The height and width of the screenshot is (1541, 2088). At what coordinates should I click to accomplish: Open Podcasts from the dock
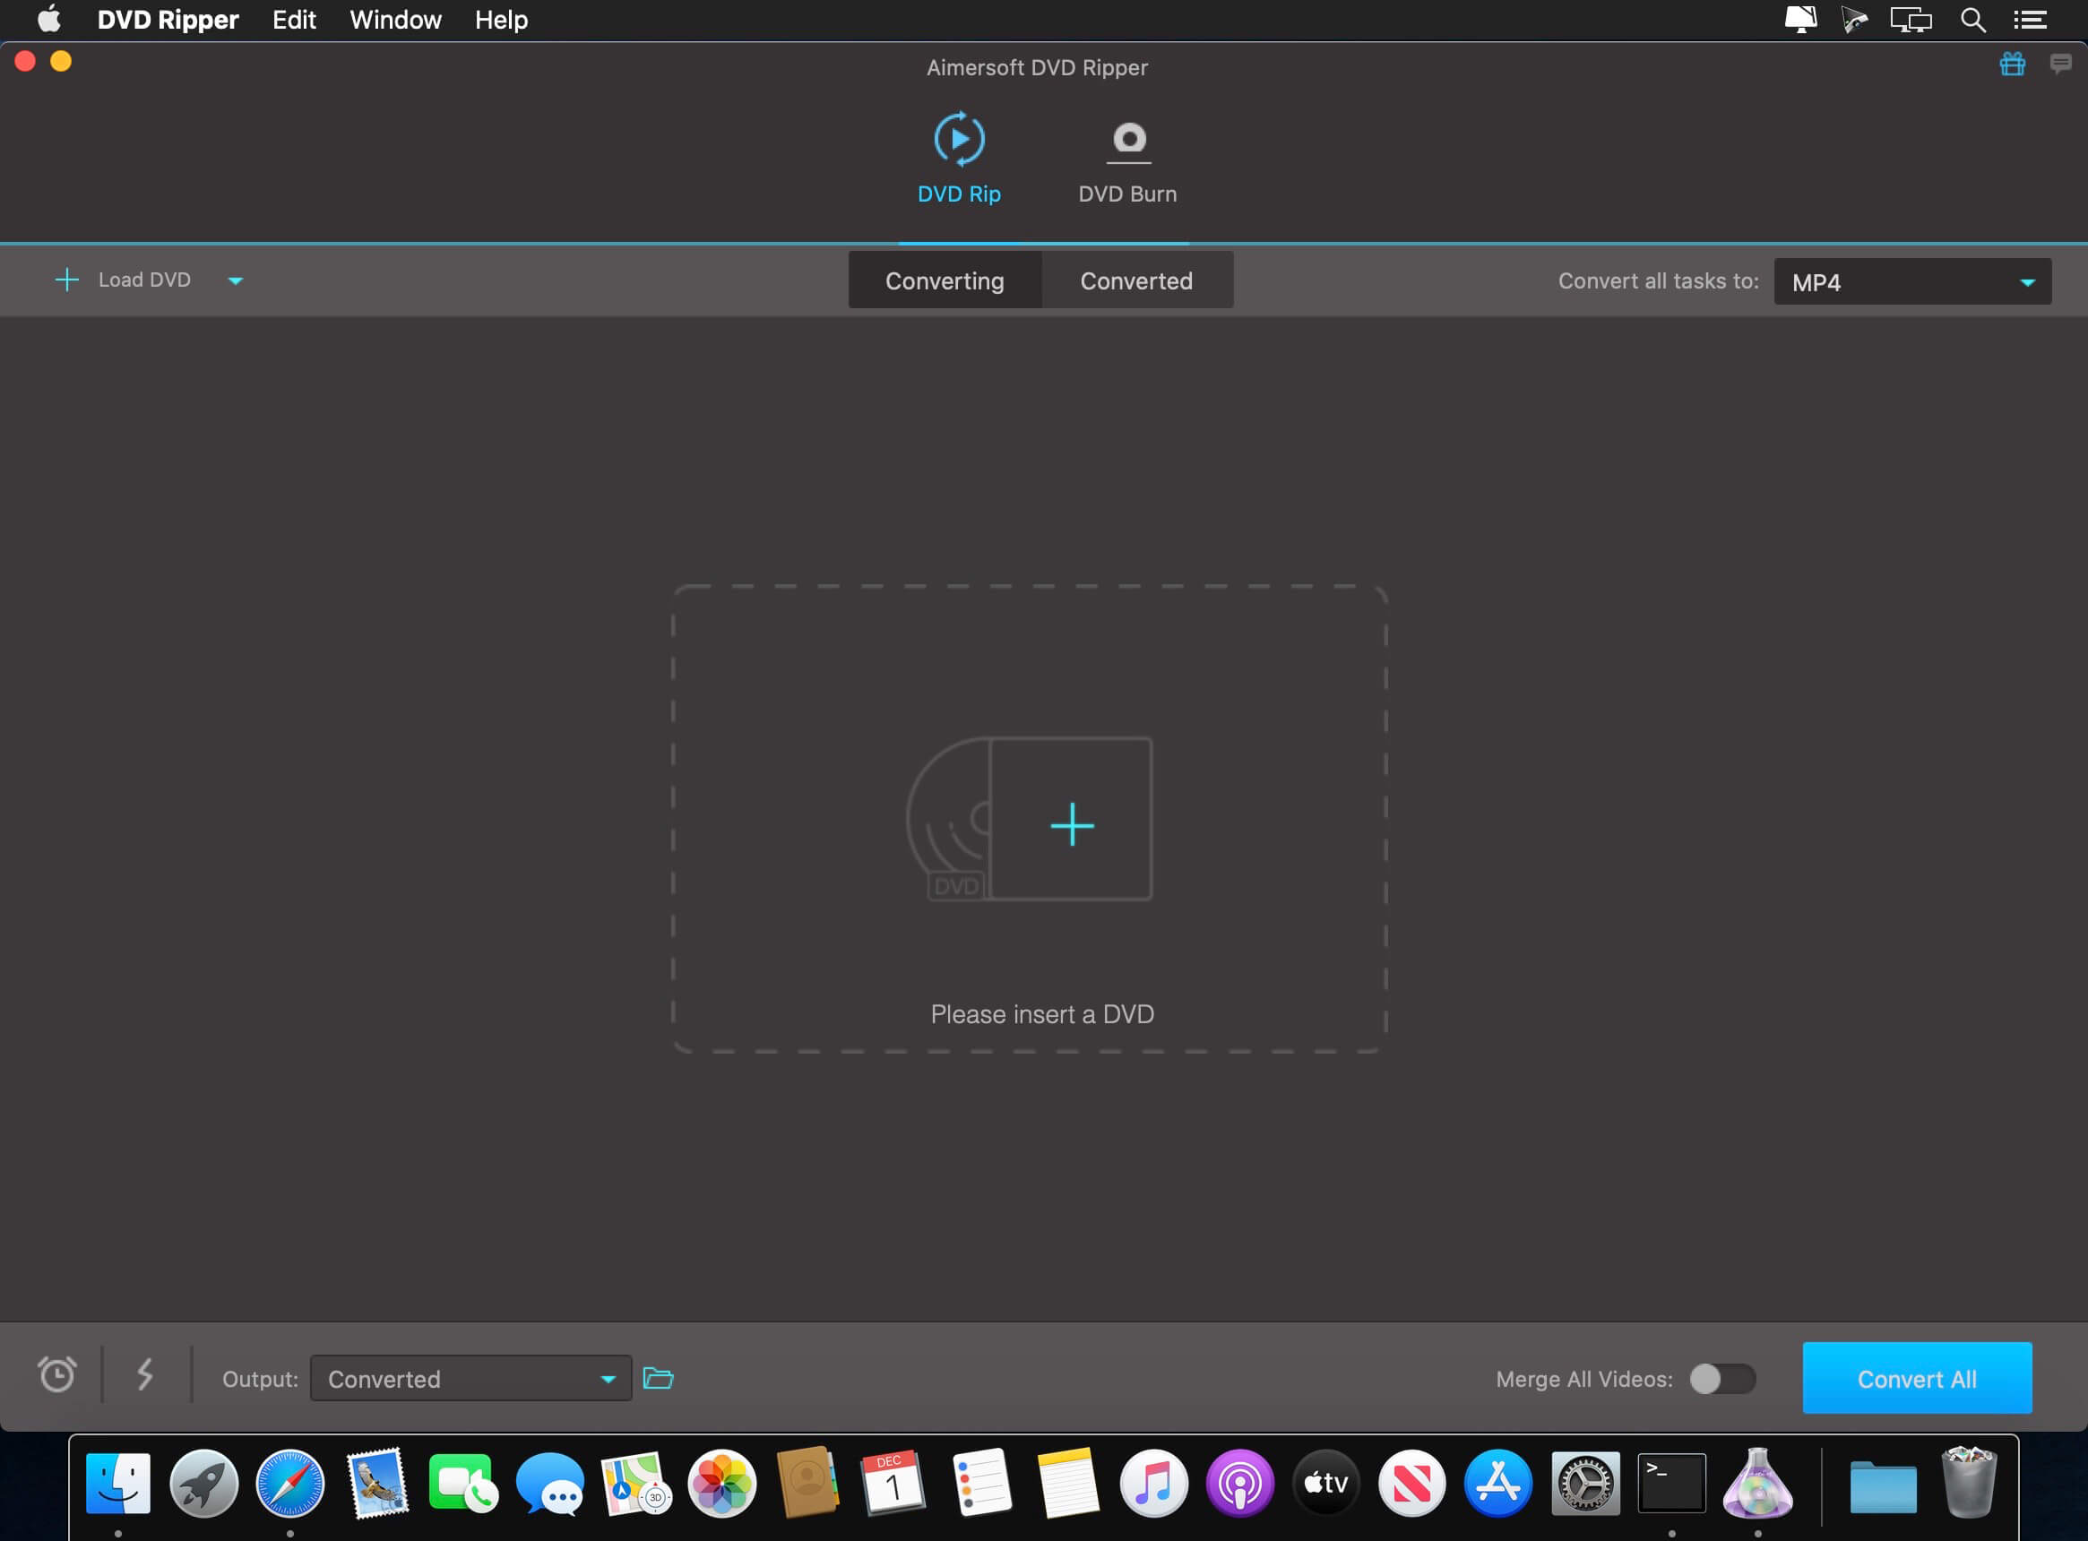tap(1240, 1483)
